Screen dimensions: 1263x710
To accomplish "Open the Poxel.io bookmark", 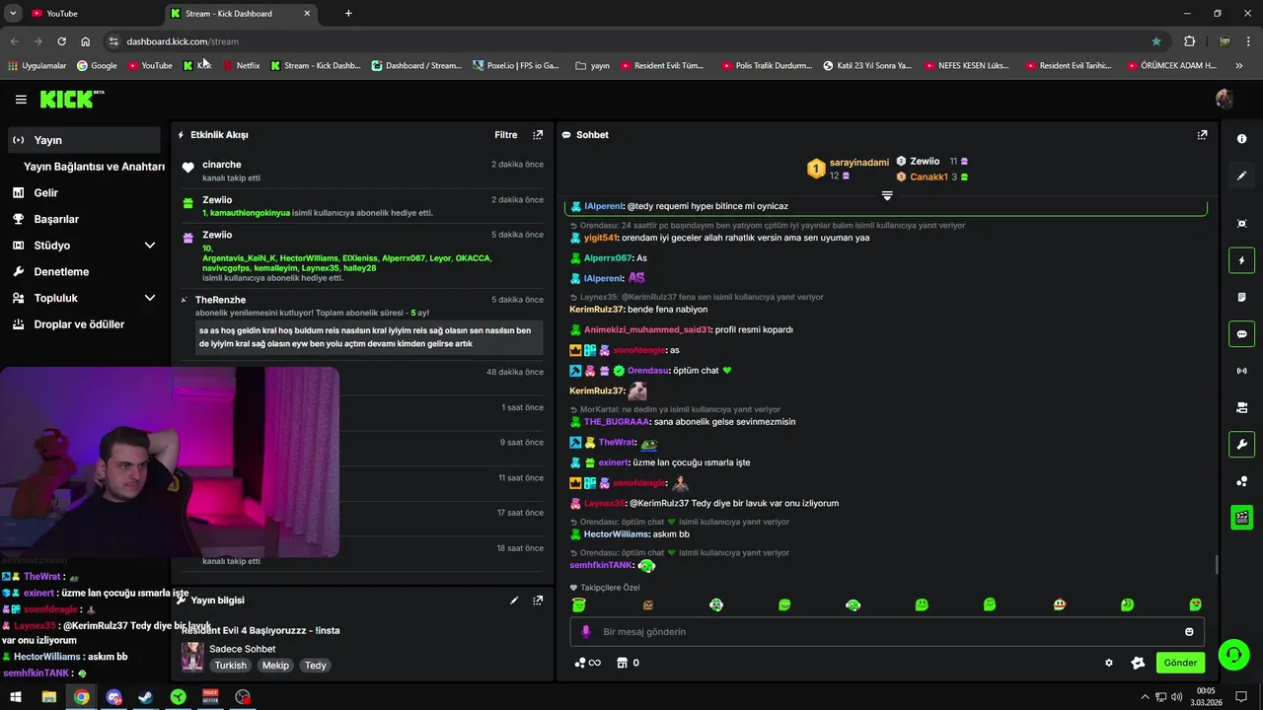I will click(516, 66).
